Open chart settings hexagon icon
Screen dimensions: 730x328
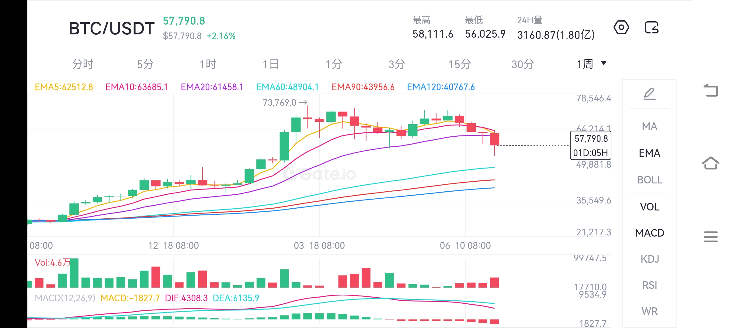coord(621,28)
